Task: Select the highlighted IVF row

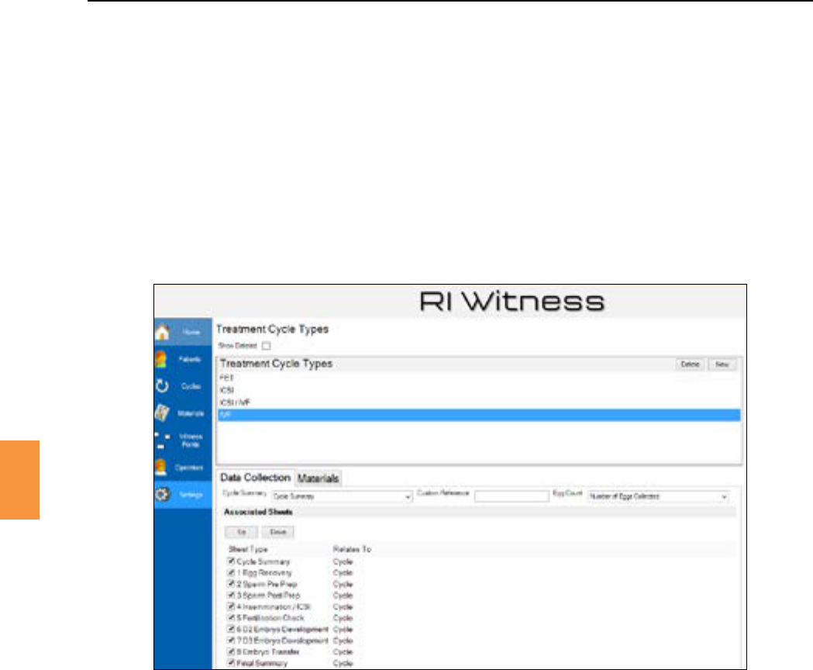Action: 479,415
